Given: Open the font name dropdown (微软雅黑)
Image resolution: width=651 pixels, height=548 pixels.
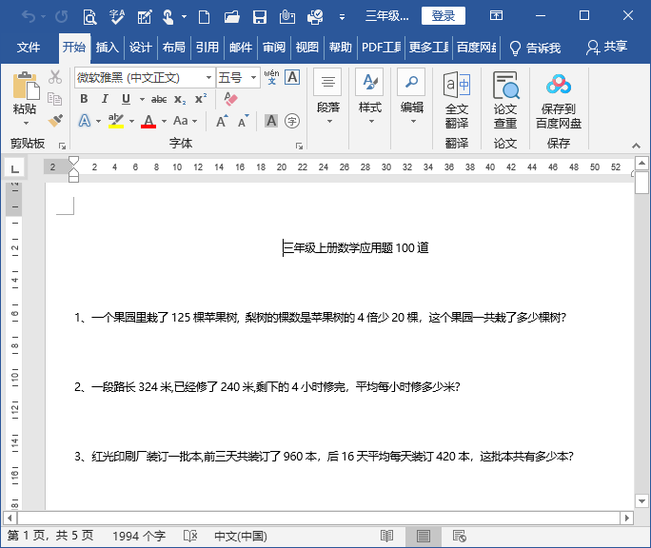Looking at the screenshot, I should click(208, 78).
